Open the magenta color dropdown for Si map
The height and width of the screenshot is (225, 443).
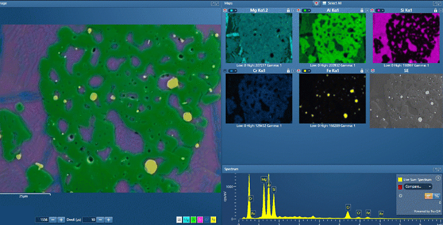[x=379, y=10]
